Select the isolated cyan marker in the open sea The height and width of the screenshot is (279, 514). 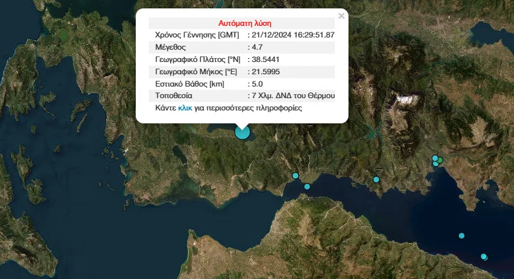pos(462,236)
